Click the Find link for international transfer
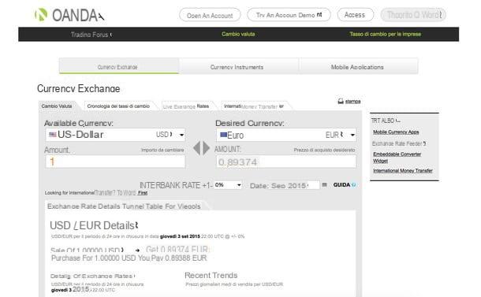The height and width of the screenshot is (297, 481). [143, 193]
